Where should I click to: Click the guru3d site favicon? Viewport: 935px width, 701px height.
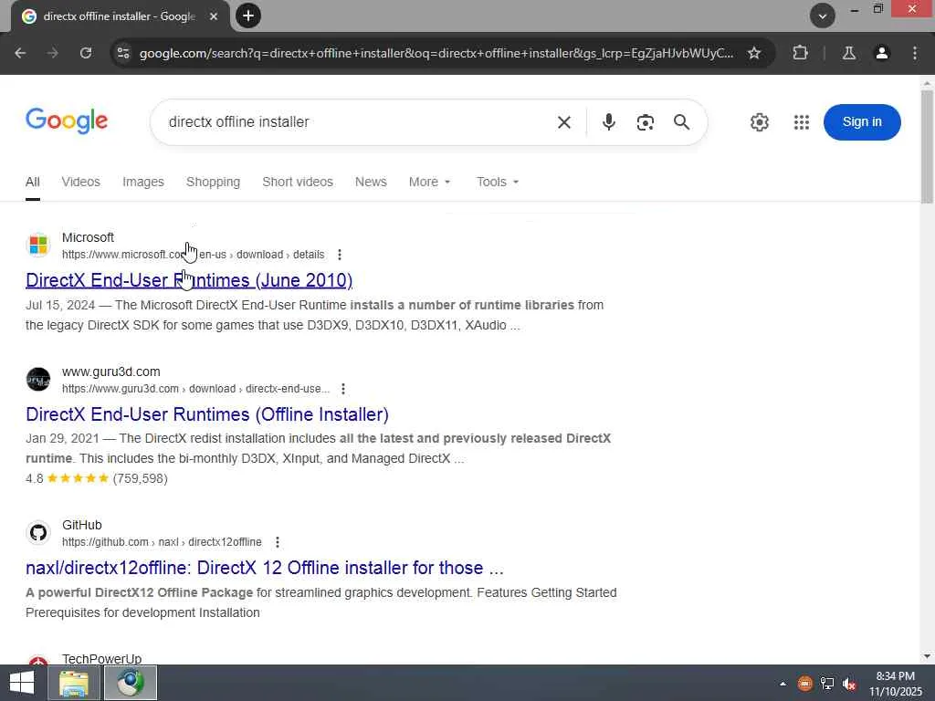pos(38,379)
